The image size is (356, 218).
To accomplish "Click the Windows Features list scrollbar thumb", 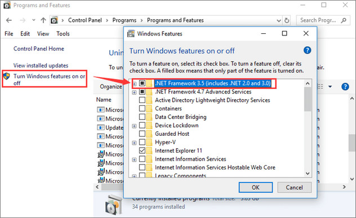I will [x=308, y=100].
